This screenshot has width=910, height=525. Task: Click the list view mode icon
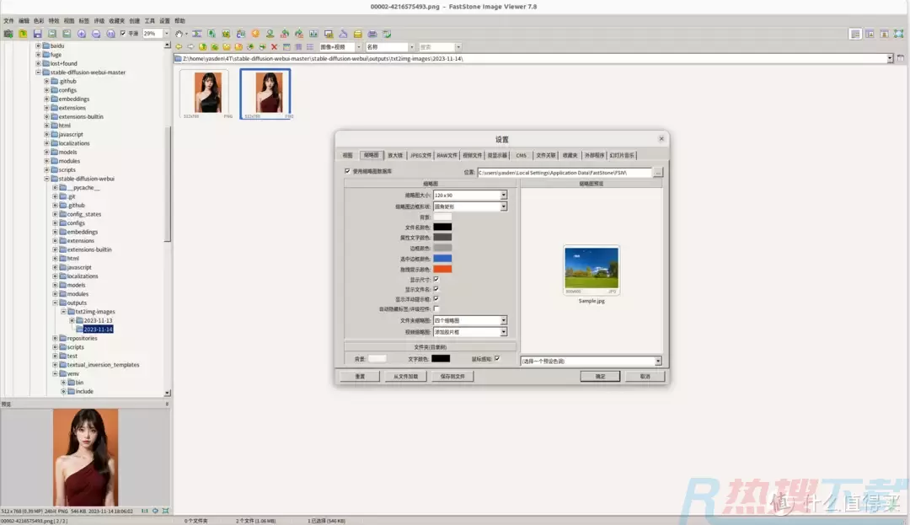[x=310, y=47]
